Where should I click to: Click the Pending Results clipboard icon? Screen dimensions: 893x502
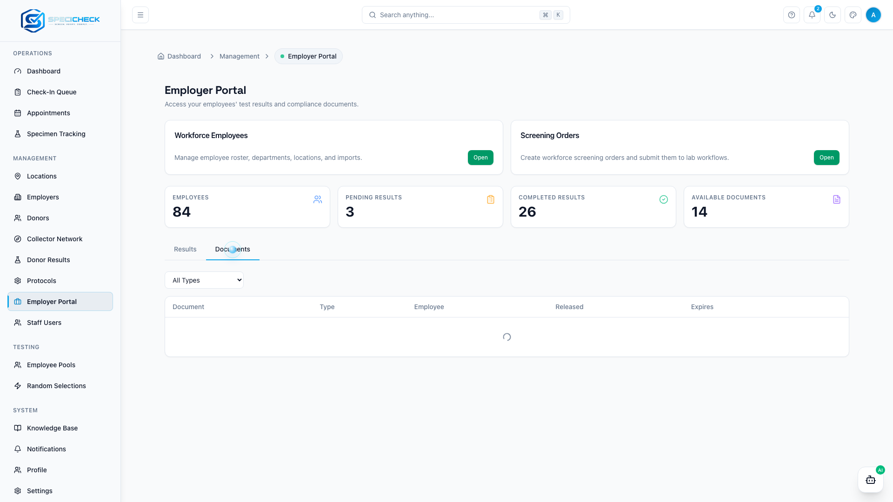[491, 199]
